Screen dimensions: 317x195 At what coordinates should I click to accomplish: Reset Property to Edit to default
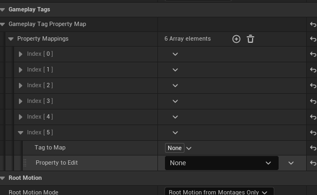[313, 163]
